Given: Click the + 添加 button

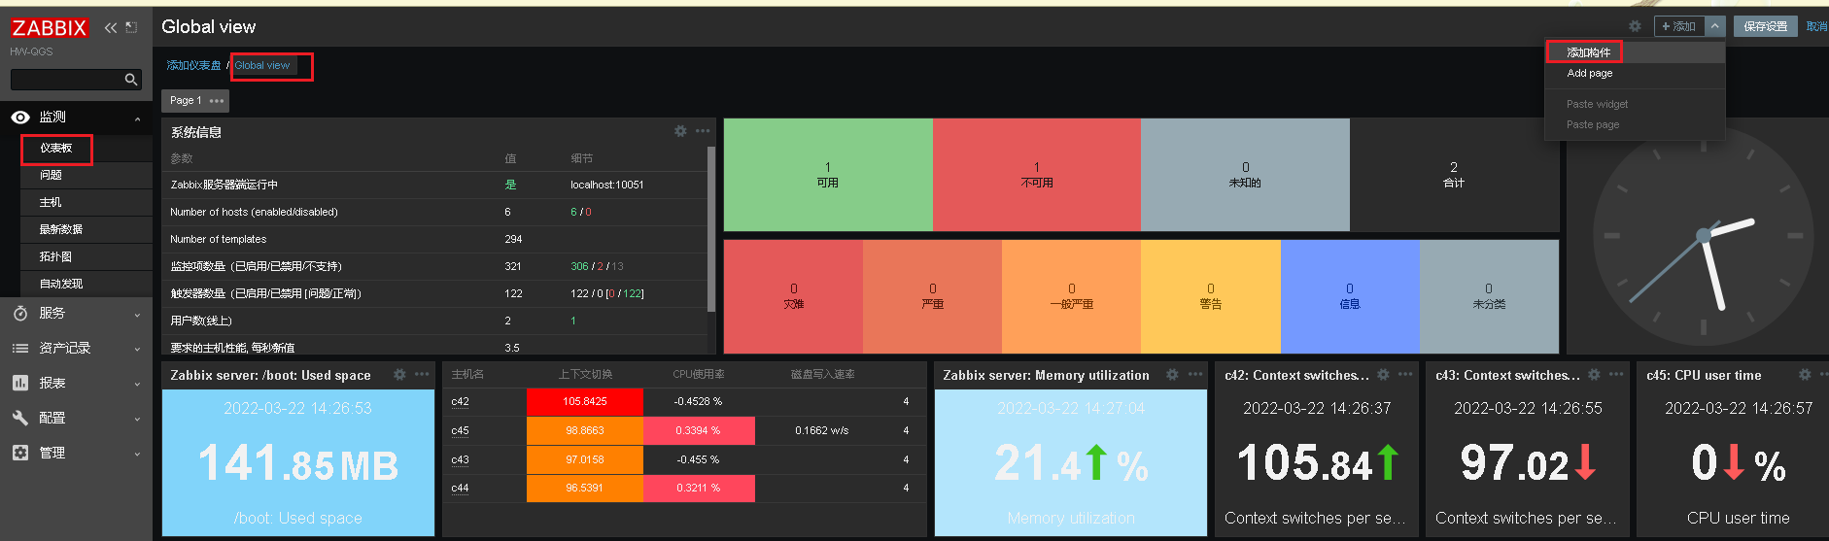Looking at the screenshot, I should point(1679,26).
